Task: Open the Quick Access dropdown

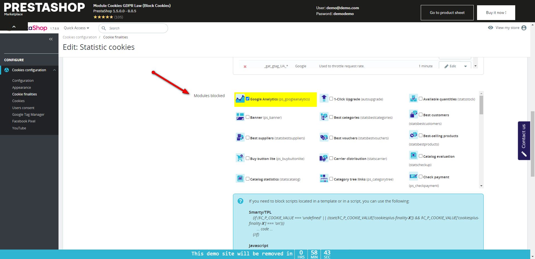Action: tap(76, 28)
